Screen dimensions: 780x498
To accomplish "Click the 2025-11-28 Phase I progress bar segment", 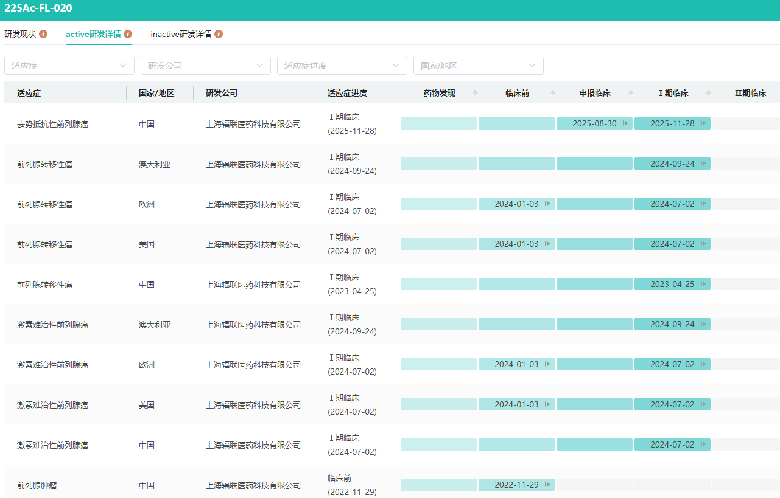I will (672, 123).
